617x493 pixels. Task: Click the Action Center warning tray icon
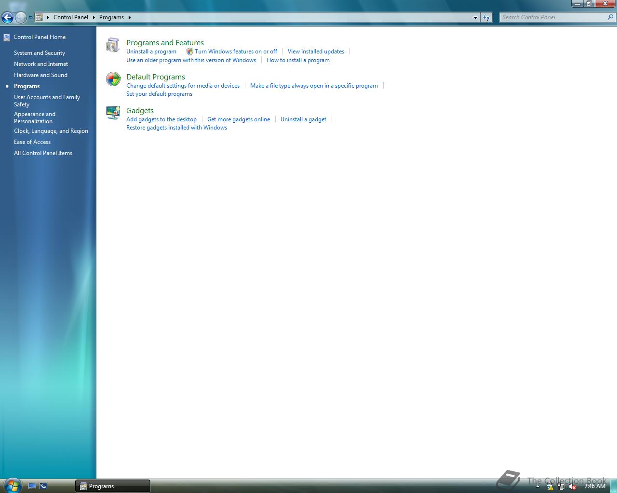pos(550,486)
